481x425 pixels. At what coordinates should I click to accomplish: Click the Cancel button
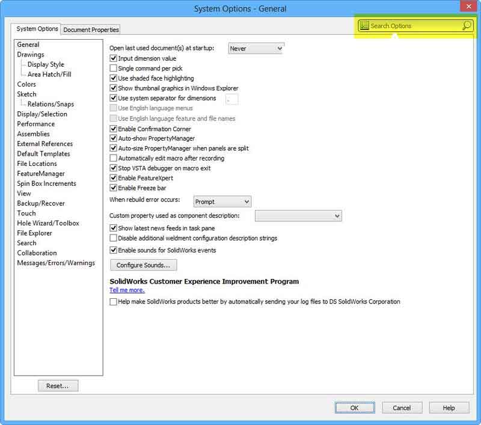402,408
